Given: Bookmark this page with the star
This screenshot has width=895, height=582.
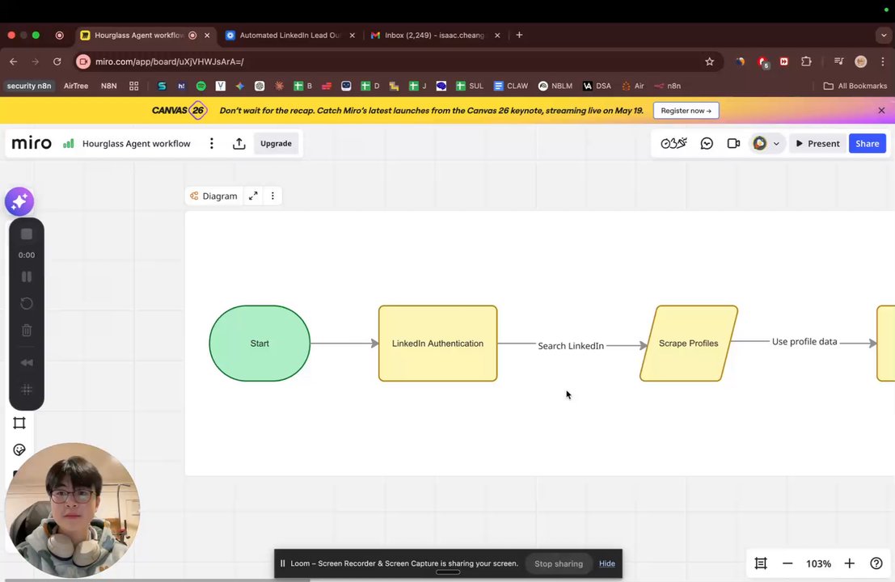Looking at the screenshot, I should click(710, 61).
